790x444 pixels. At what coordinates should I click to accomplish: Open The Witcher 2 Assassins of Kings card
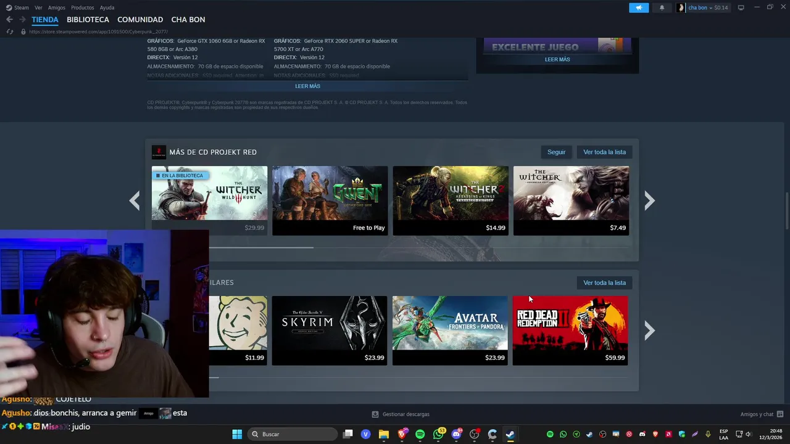[451, 200]
